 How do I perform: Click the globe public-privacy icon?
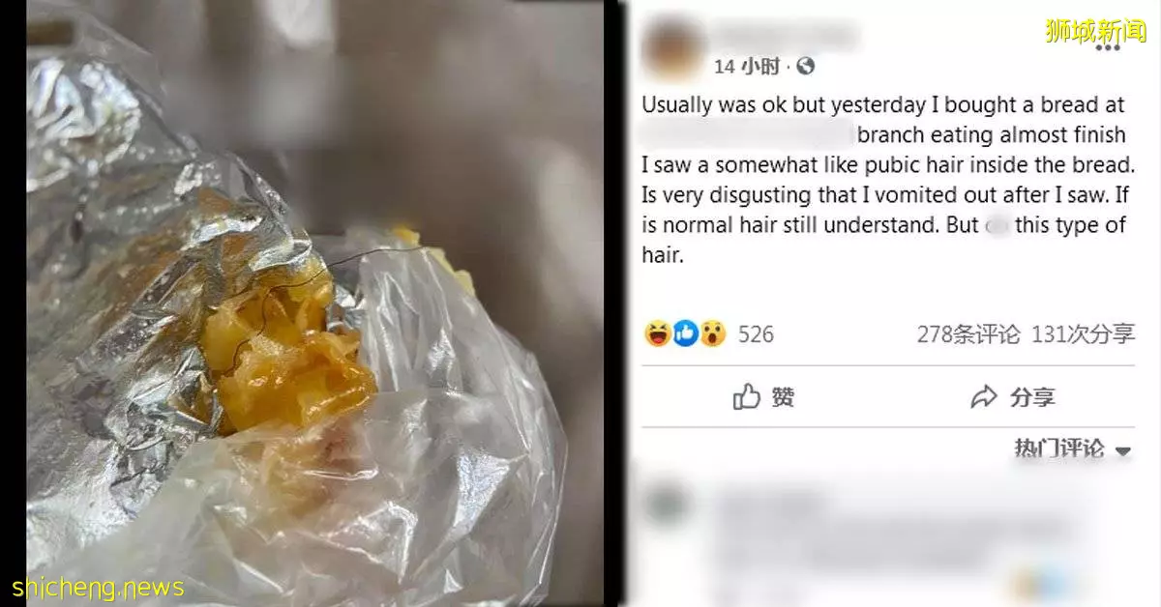[805, 66]
